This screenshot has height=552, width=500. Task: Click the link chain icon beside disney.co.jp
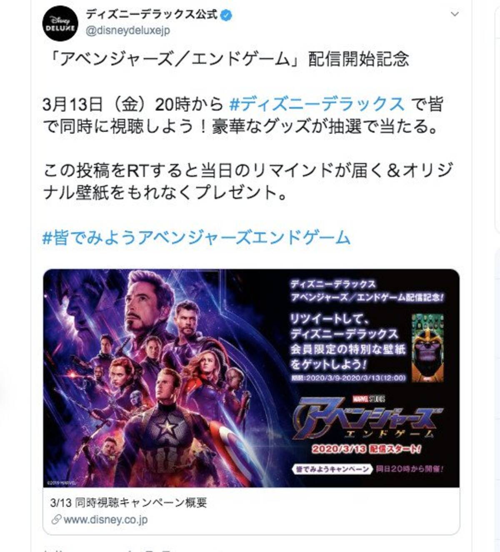(56, 520)
